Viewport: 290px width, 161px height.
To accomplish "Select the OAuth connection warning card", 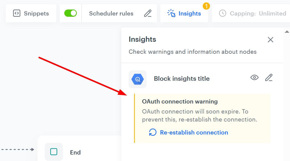I will pos(202,118).
